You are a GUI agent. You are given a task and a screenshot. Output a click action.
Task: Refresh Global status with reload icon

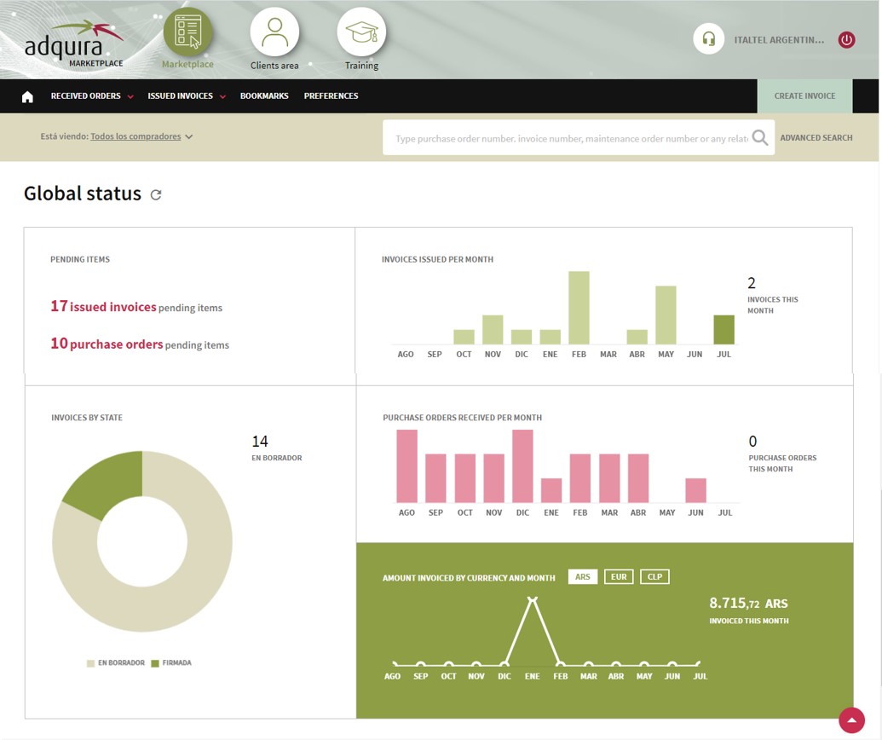pyautogui.click(x=156, y=194)
